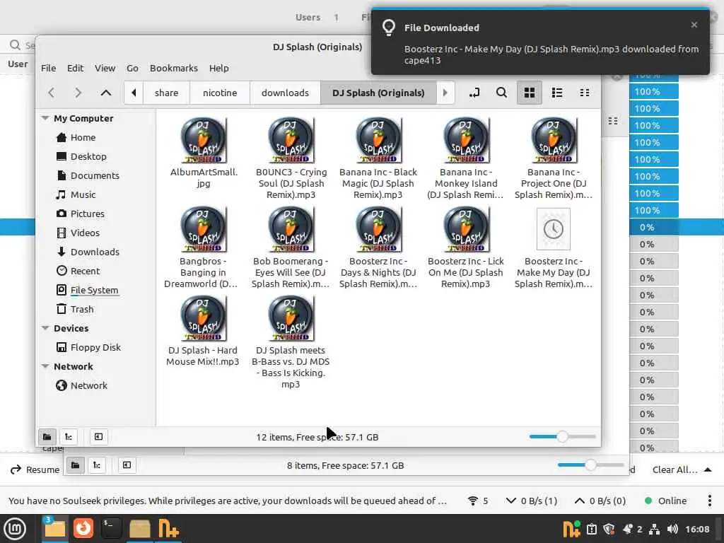Viewport: 724px width, 543px height.
Task: Open the file search magnifier
Action: (x=501, y=93)
